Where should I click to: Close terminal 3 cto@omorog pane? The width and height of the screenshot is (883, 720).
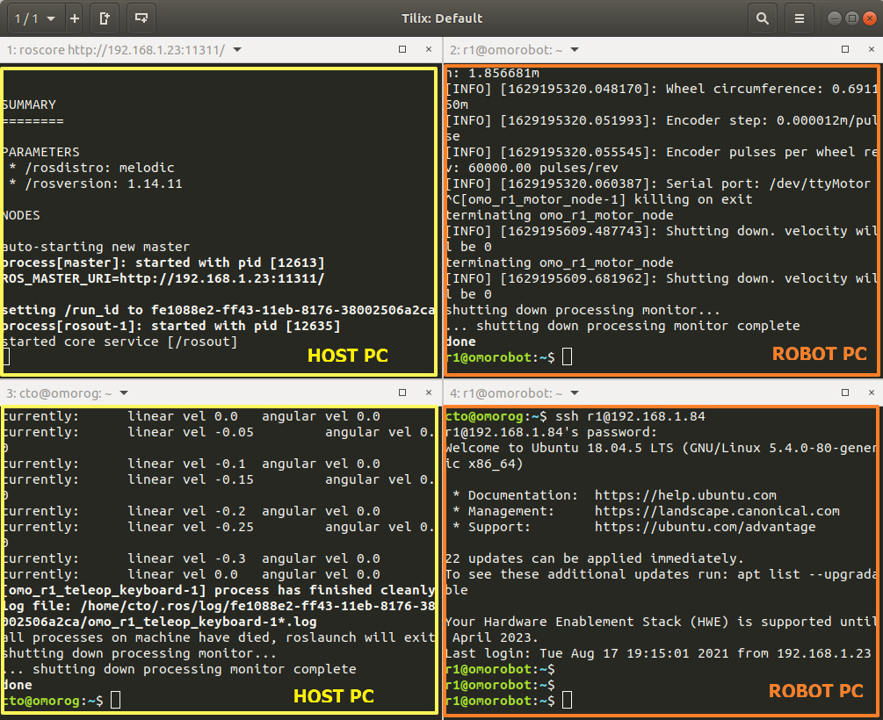point(429,392)
